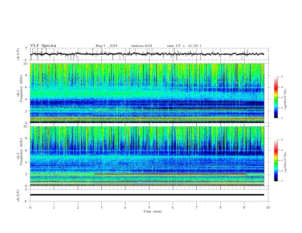The height and width of the screenshot is (233, 302).
Task: Click time axis tick label "9"
Action: pos(244,207)
